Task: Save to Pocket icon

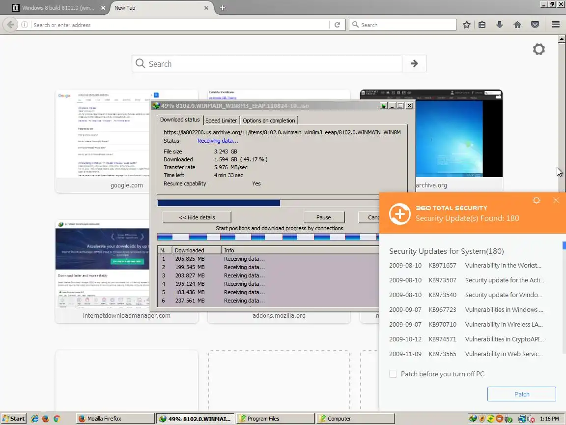Action: coord(535,25)
